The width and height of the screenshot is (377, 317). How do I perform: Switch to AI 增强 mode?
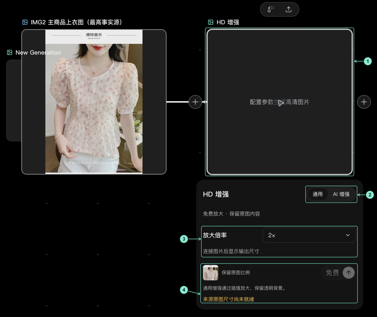coord(341,194)
